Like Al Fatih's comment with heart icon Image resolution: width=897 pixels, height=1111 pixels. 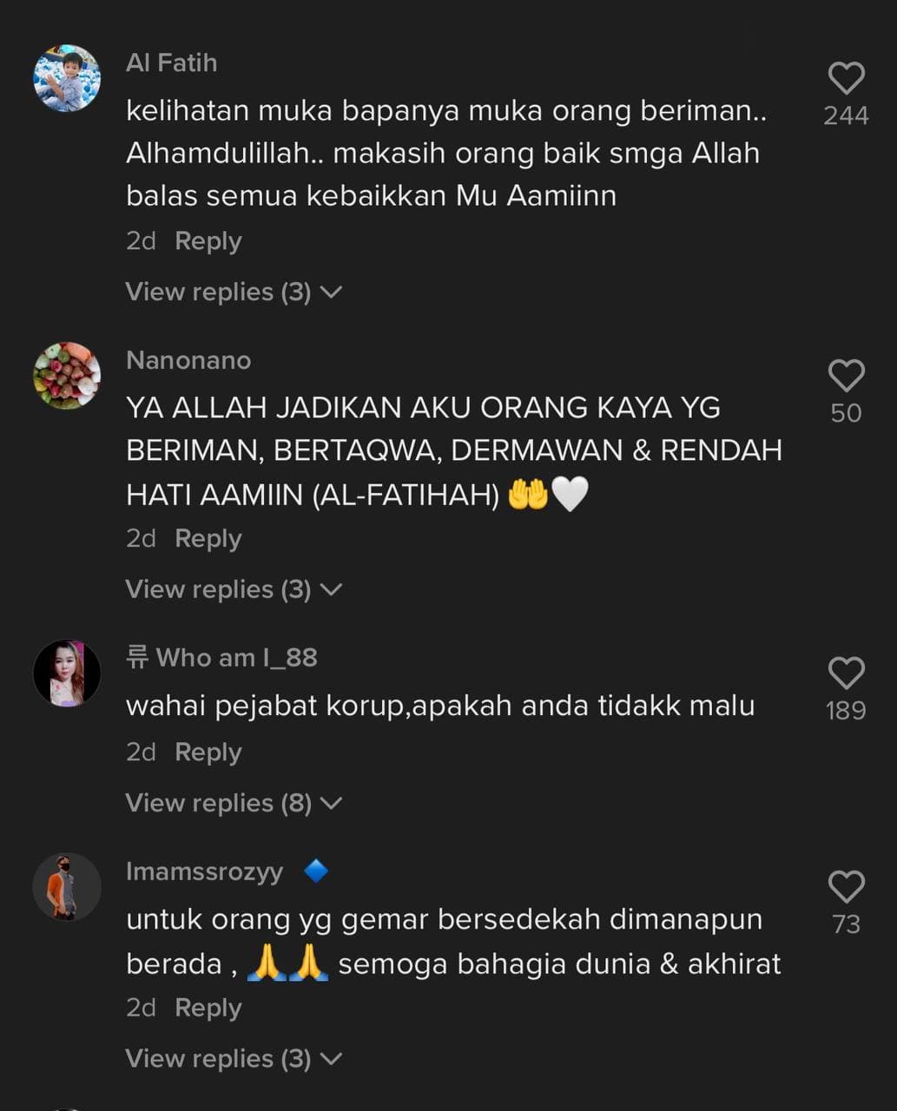coord(846,78)
